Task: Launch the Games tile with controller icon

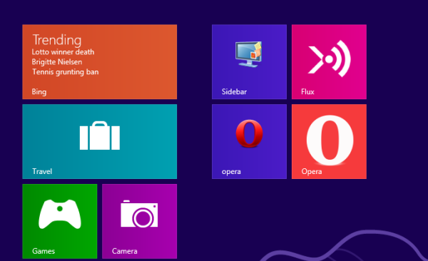Action: coord(60,221)
